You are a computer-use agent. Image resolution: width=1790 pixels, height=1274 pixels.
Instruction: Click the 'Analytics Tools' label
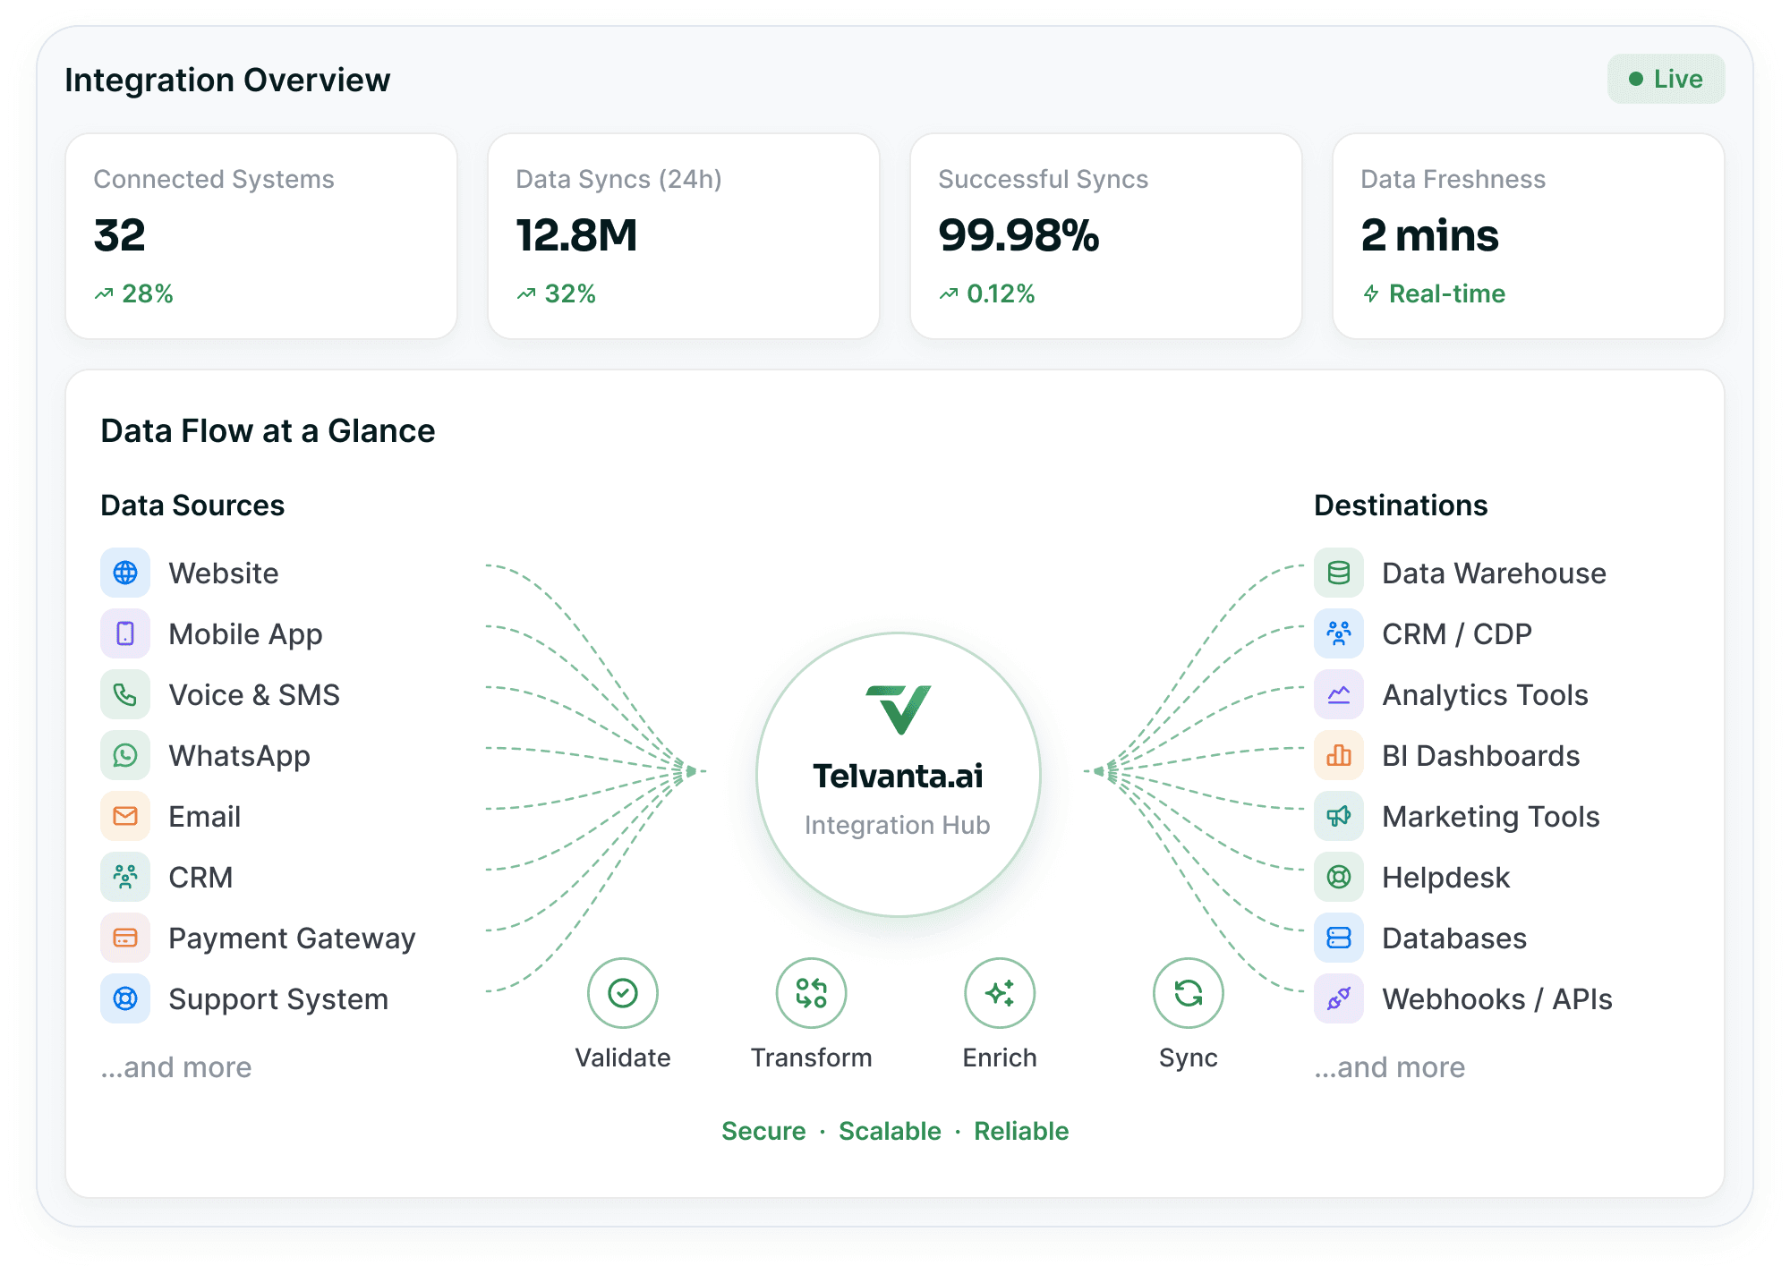[x=1486, y=696]
